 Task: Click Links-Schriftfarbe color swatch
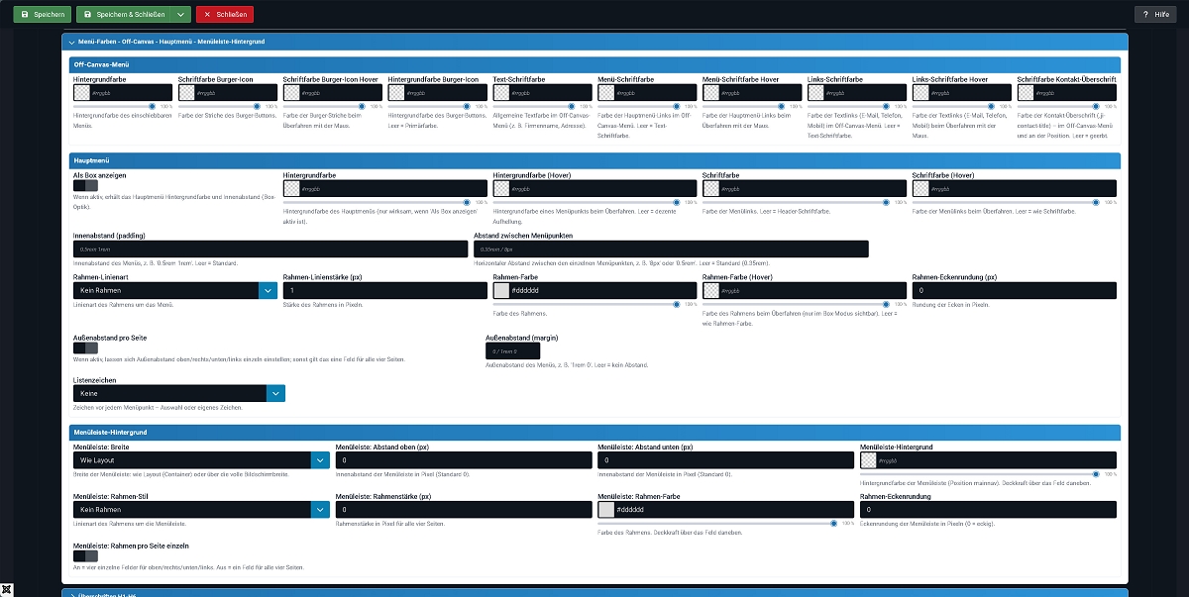click(x=816, y=92)
